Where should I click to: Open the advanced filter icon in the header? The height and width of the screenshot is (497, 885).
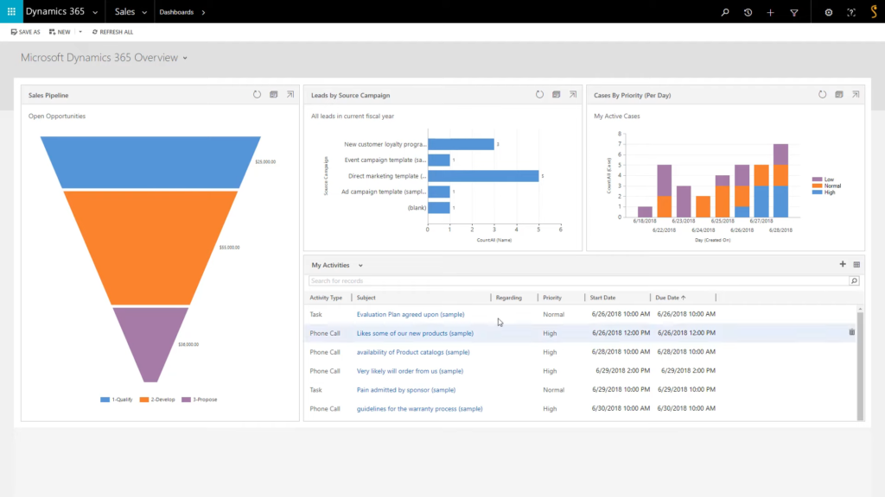point(795,12)
